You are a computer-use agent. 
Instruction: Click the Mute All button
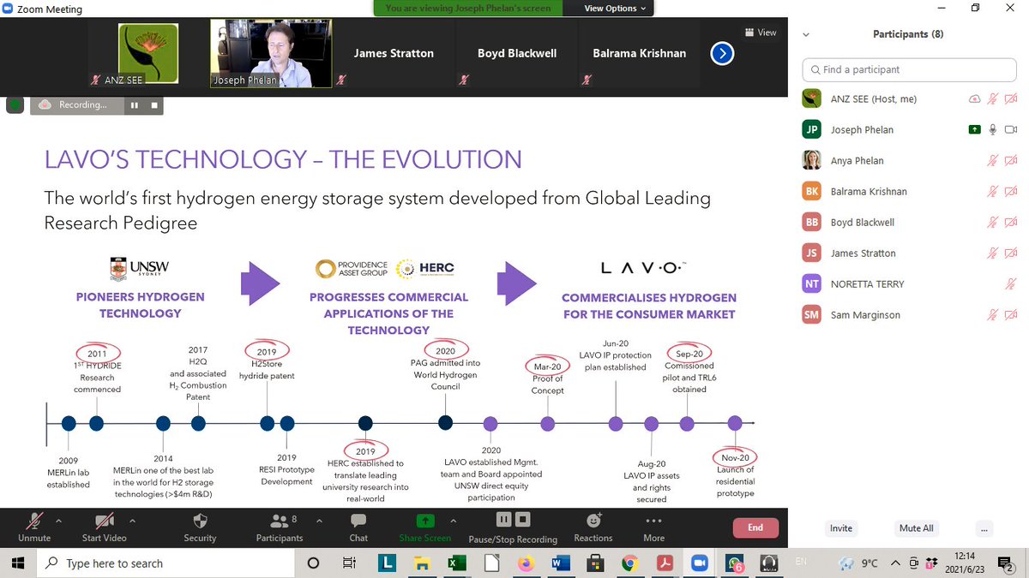pyautogui.click(x=916, y=528)
